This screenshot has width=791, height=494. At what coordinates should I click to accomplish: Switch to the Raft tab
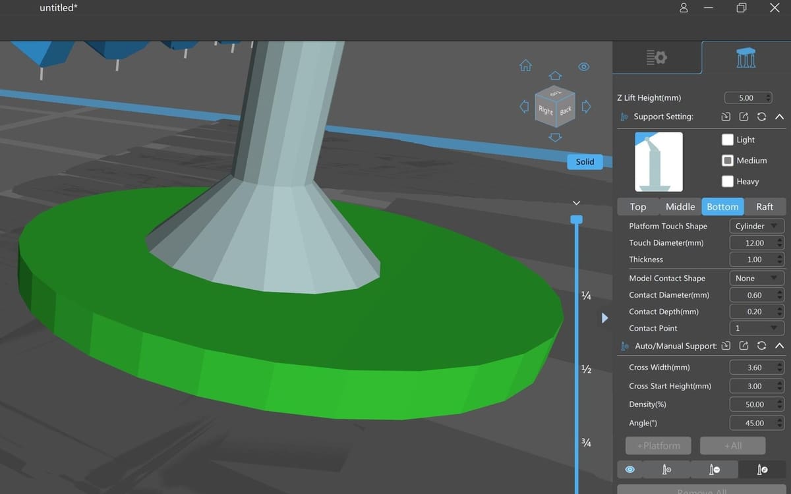(765, 207)
